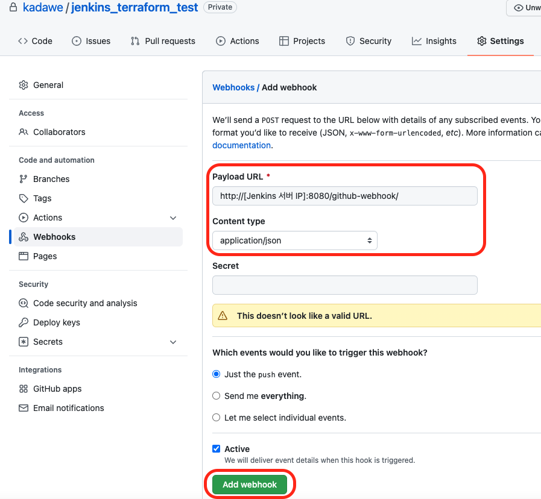Open General settings in sidebar
The height and width of the screenshot is (499, 541).
coord(98,85)
